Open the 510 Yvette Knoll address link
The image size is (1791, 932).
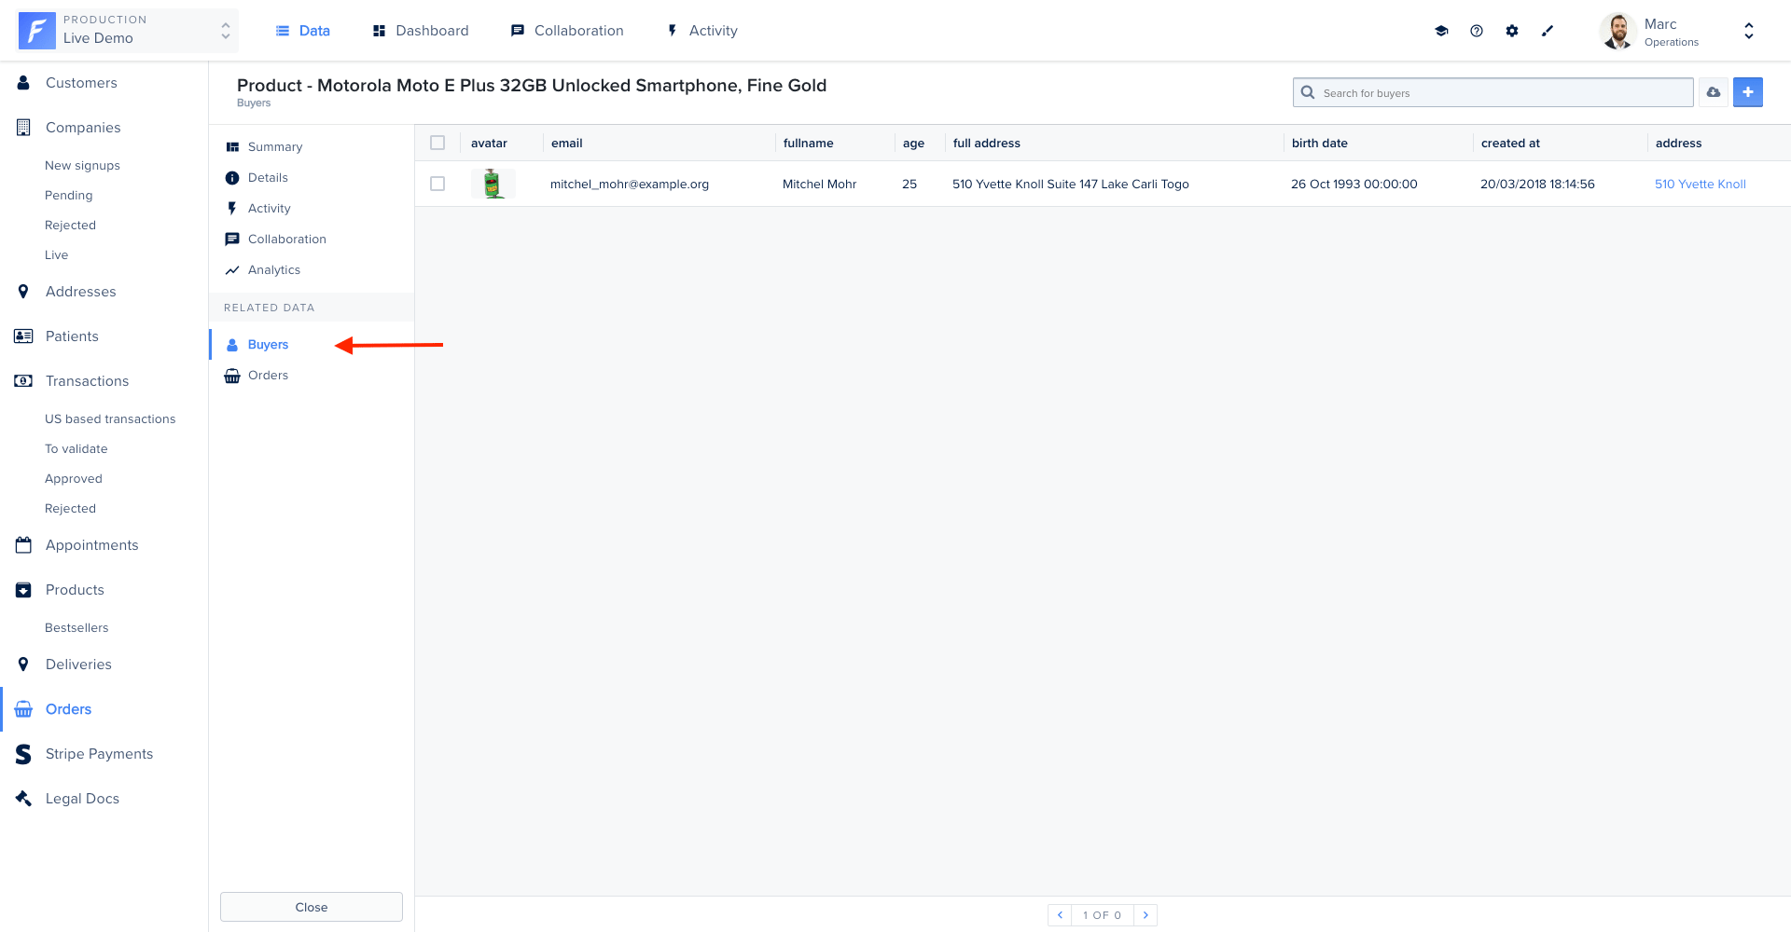point(1701,185)
